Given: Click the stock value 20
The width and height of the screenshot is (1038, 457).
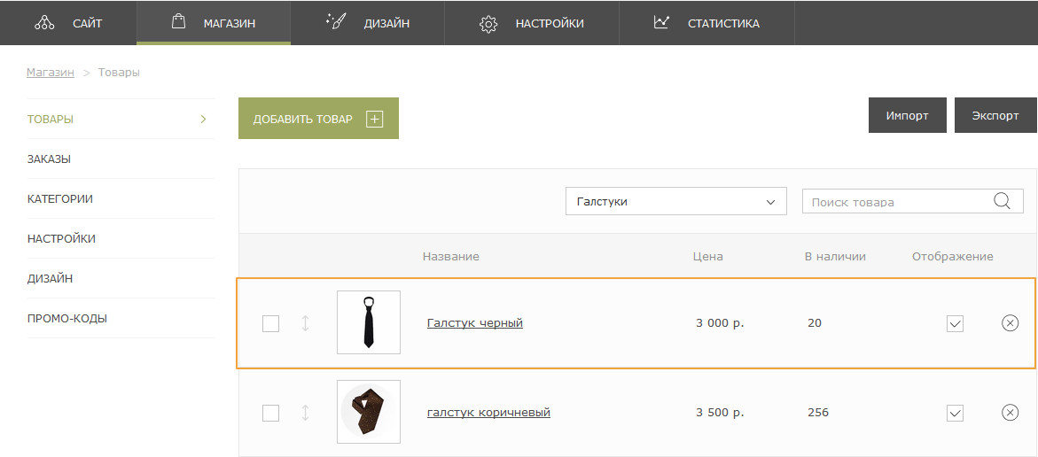Looking at the screenshot, I should tap(815, 322).
